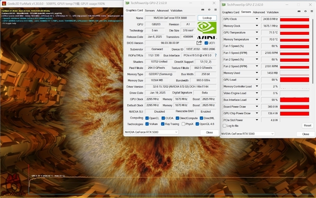Open GPU selector dropdown in Sensors window

tap(248, 134)
